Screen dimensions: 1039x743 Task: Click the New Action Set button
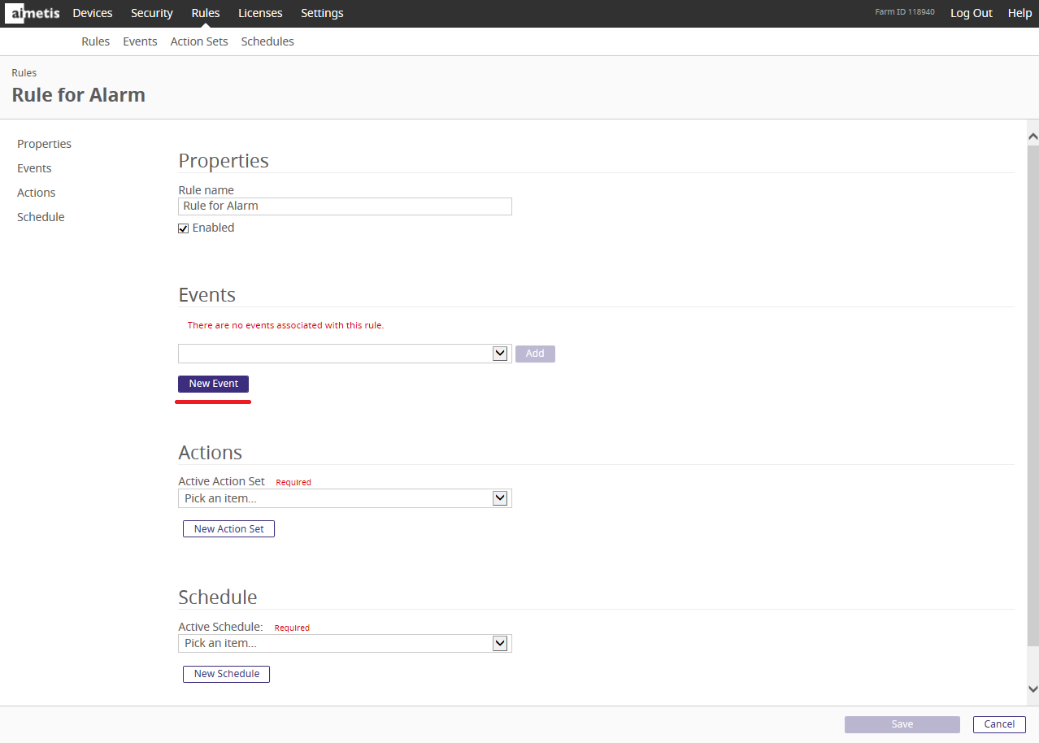tap(228, 529)
